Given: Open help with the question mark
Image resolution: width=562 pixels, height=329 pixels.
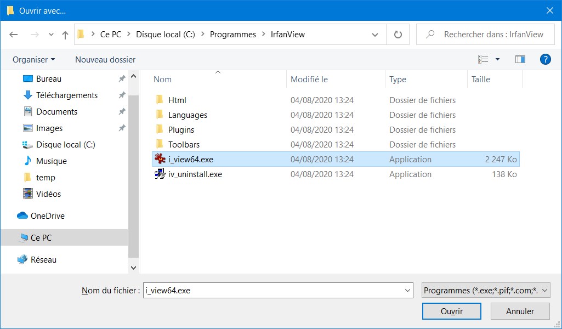Looking at the screenshot, I should tap(545, 59).
